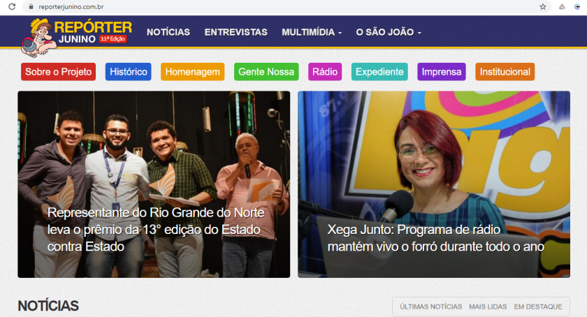Expand the O São João dropdown menu

coord(389,32)
